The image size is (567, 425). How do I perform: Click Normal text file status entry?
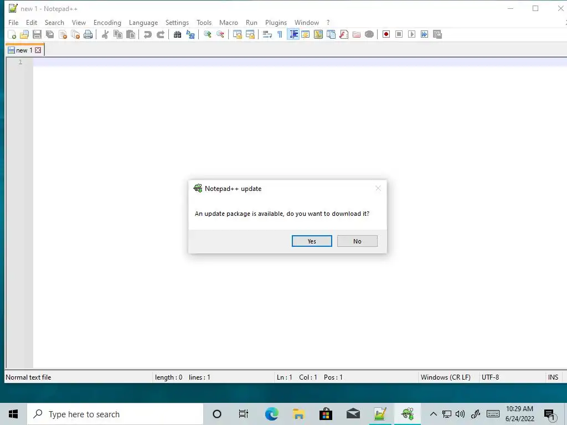[x=28, y=377]
